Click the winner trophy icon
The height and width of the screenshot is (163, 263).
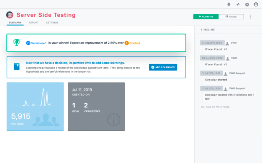tap(17, 42)
